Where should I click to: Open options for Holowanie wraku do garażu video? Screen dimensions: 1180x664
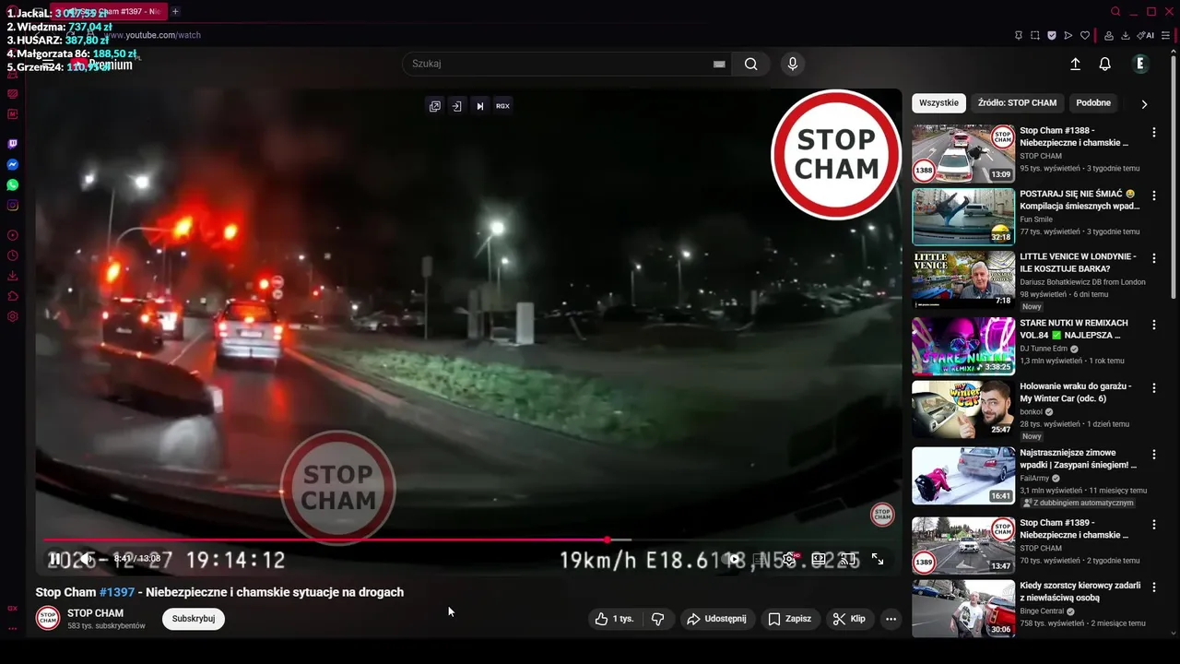1153,387
